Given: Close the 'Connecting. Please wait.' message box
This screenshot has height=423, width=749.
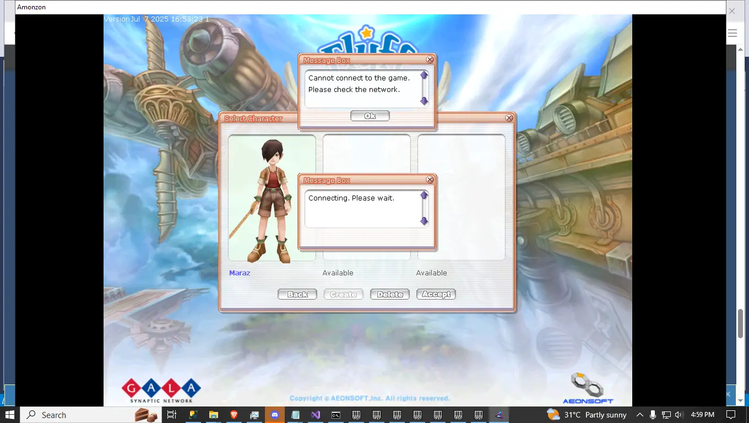Looking at the screenshot, I should (x=430, y=180).
